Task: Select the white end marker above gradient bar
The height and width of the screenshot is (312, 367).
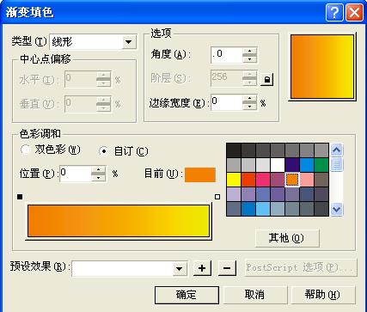Action: click(x=217, y=197)
